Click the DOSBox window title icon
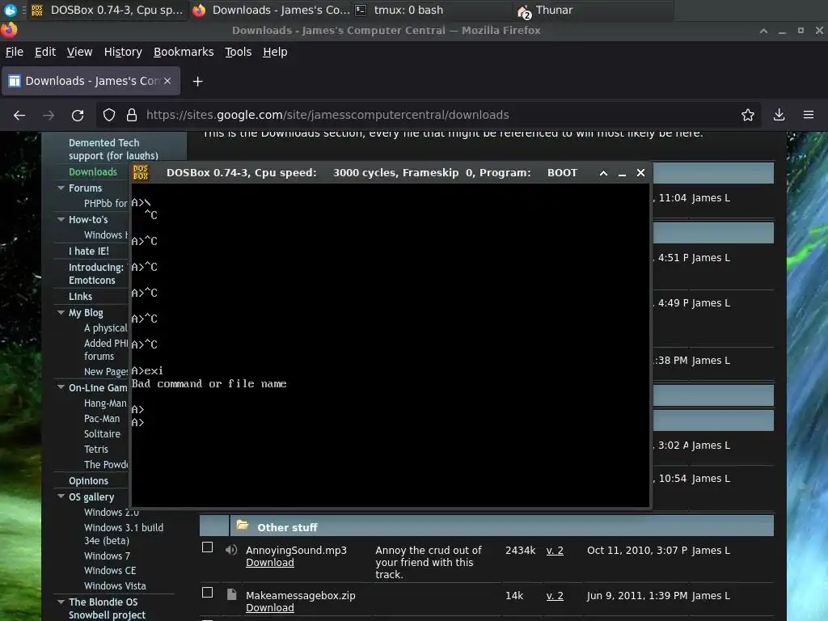 pos(141,173)
